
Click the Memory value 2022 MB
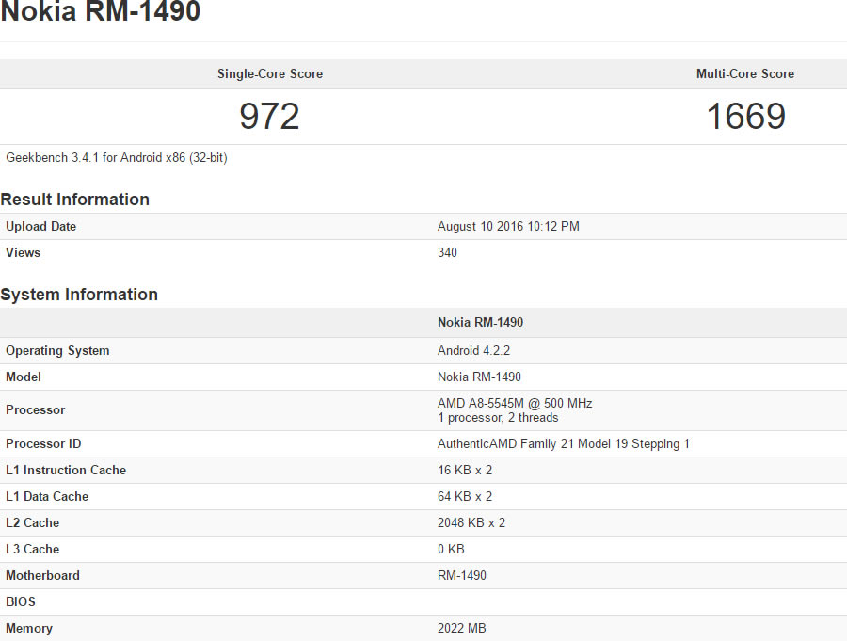coord(462,628)
